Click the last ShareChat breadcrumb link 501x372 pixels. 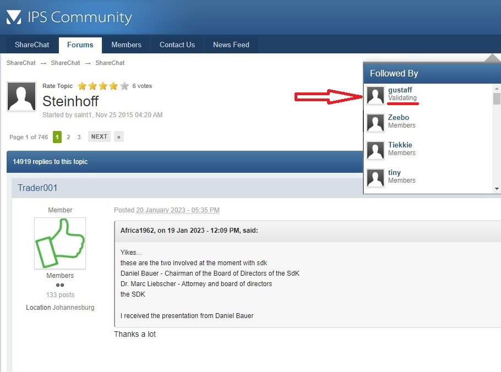(110, 63)
